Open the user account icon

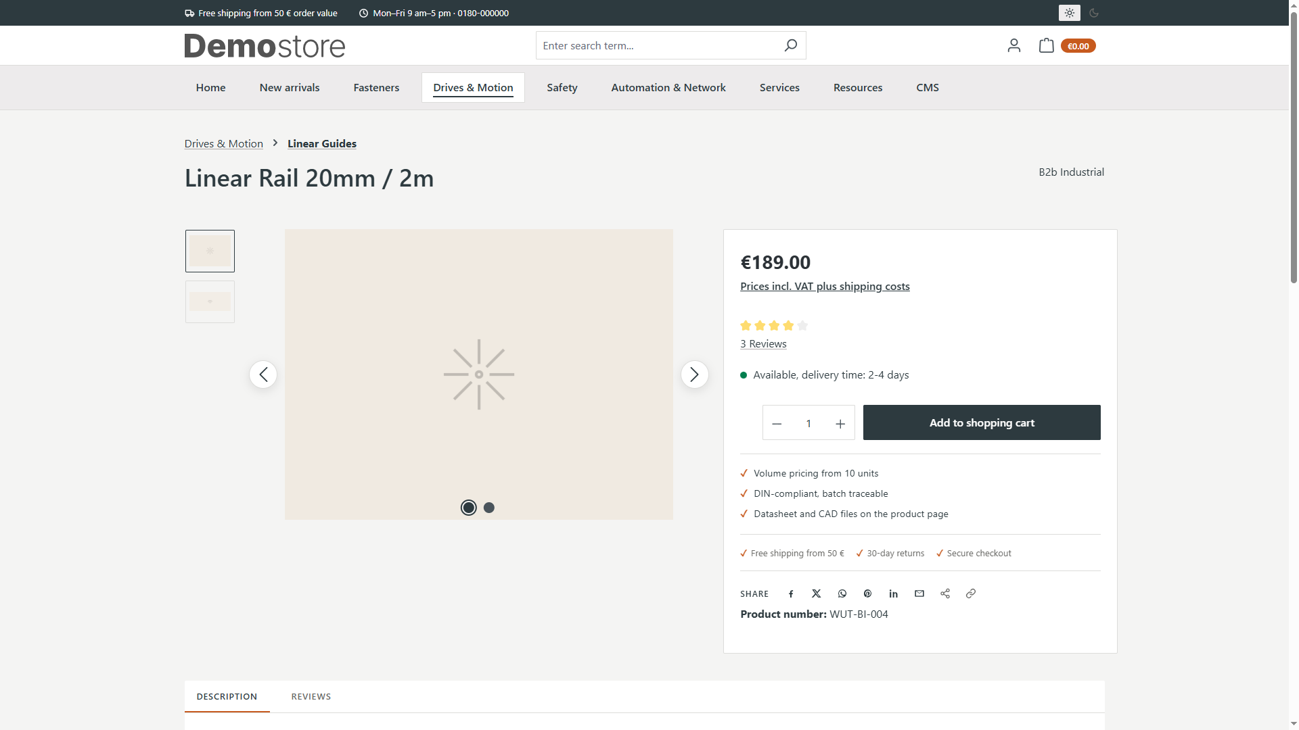click(x=1013, y=45)
